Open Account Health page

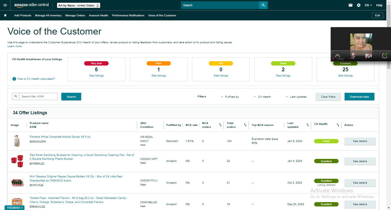(x=99, y=16)
